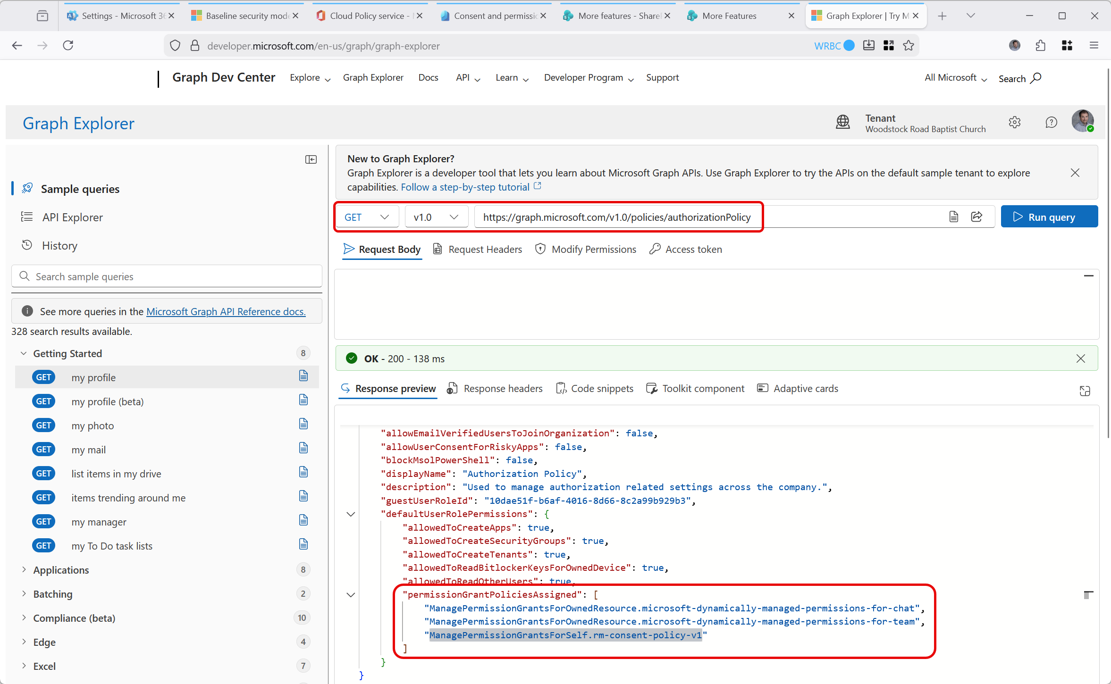This screenshot has width=1111, height=684.
Task: Open docs icon for my photo query
Action: pos(303,424)
